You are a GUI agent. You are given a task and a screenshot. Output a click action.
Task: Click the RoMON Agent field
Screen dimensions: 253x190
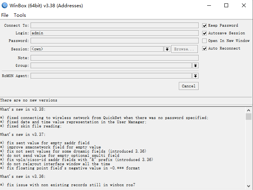[111, 76]
